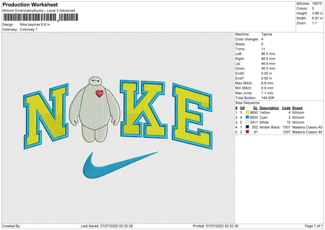325x230 pixels.
Task: Click the 'Description' column header
Action: 269,108
